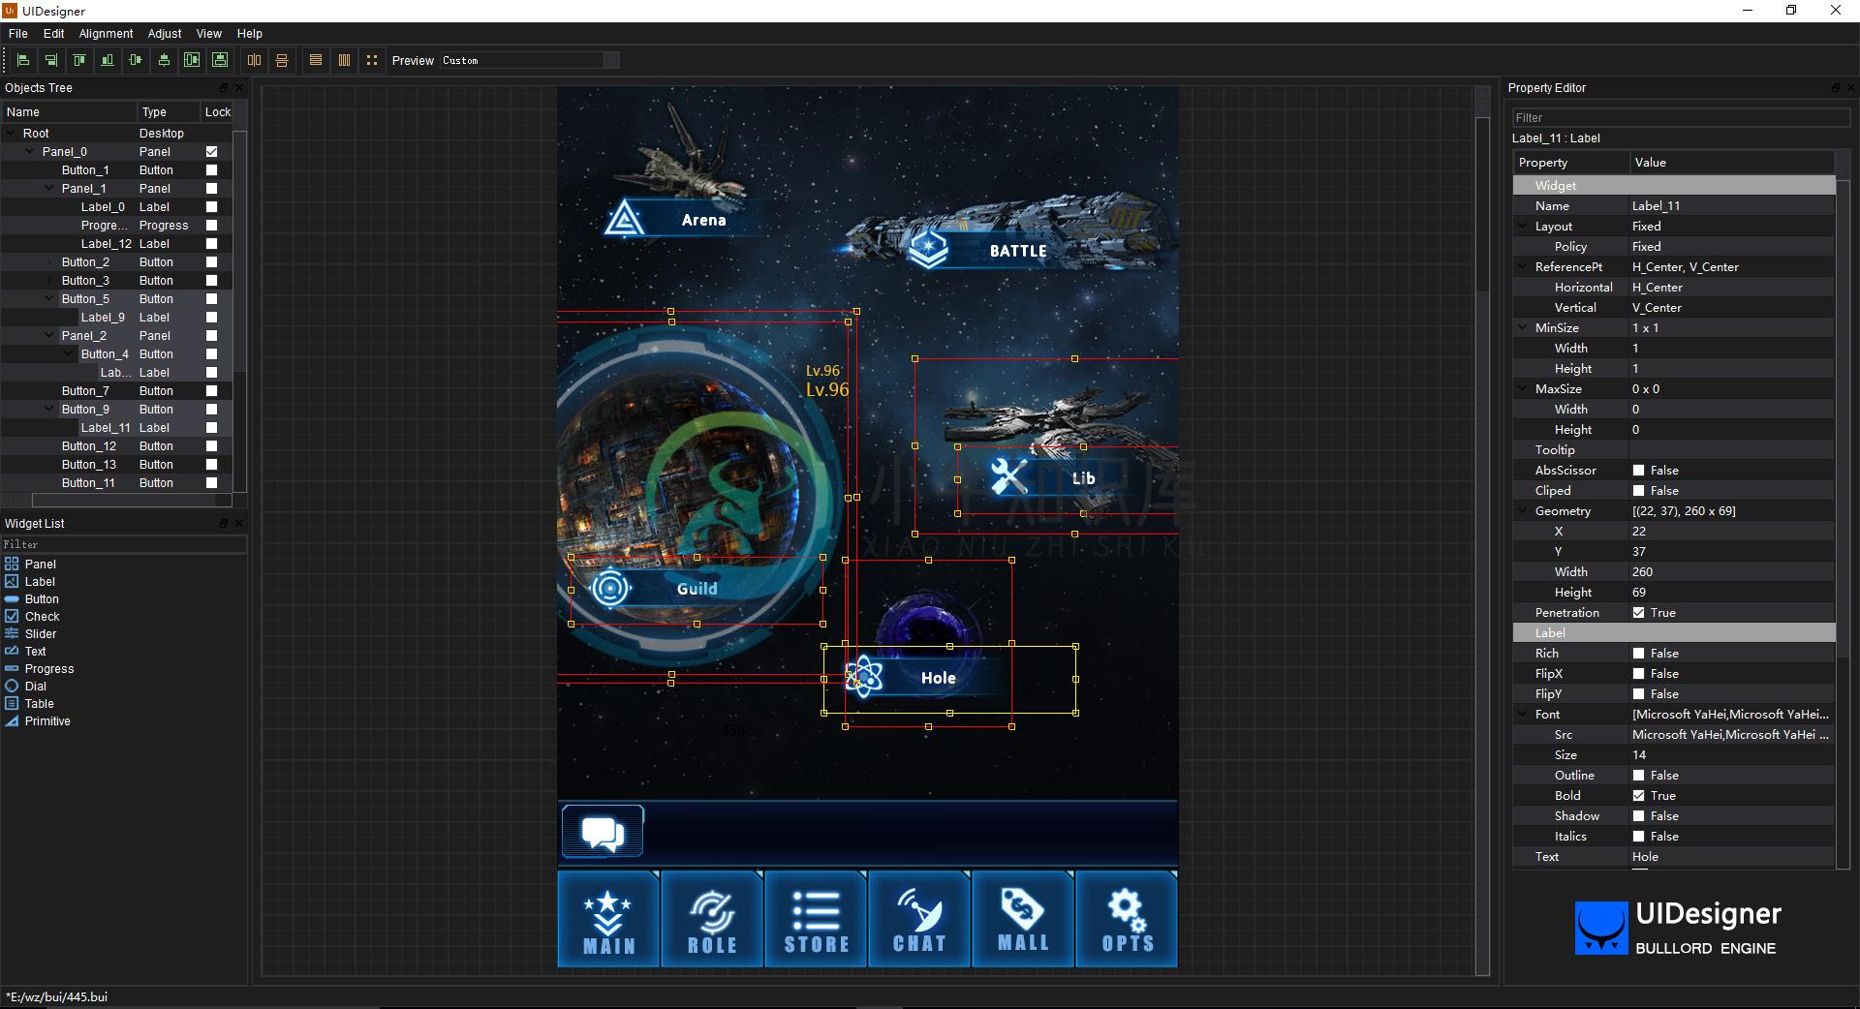Select the Progress widget in Widget List
1860x1009 pixels.
pos(49,668)
